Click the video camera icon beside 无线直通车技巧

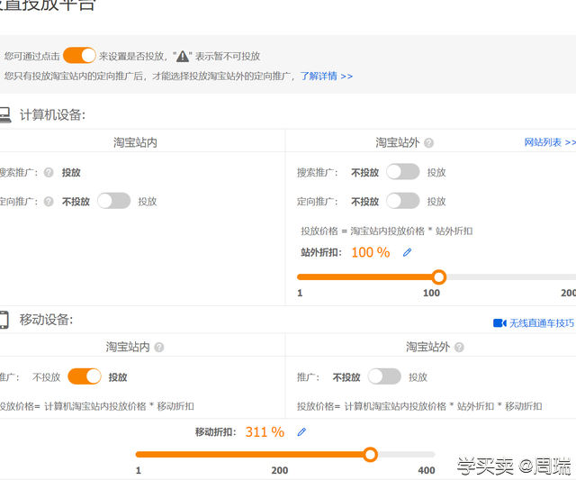(499, 323)
